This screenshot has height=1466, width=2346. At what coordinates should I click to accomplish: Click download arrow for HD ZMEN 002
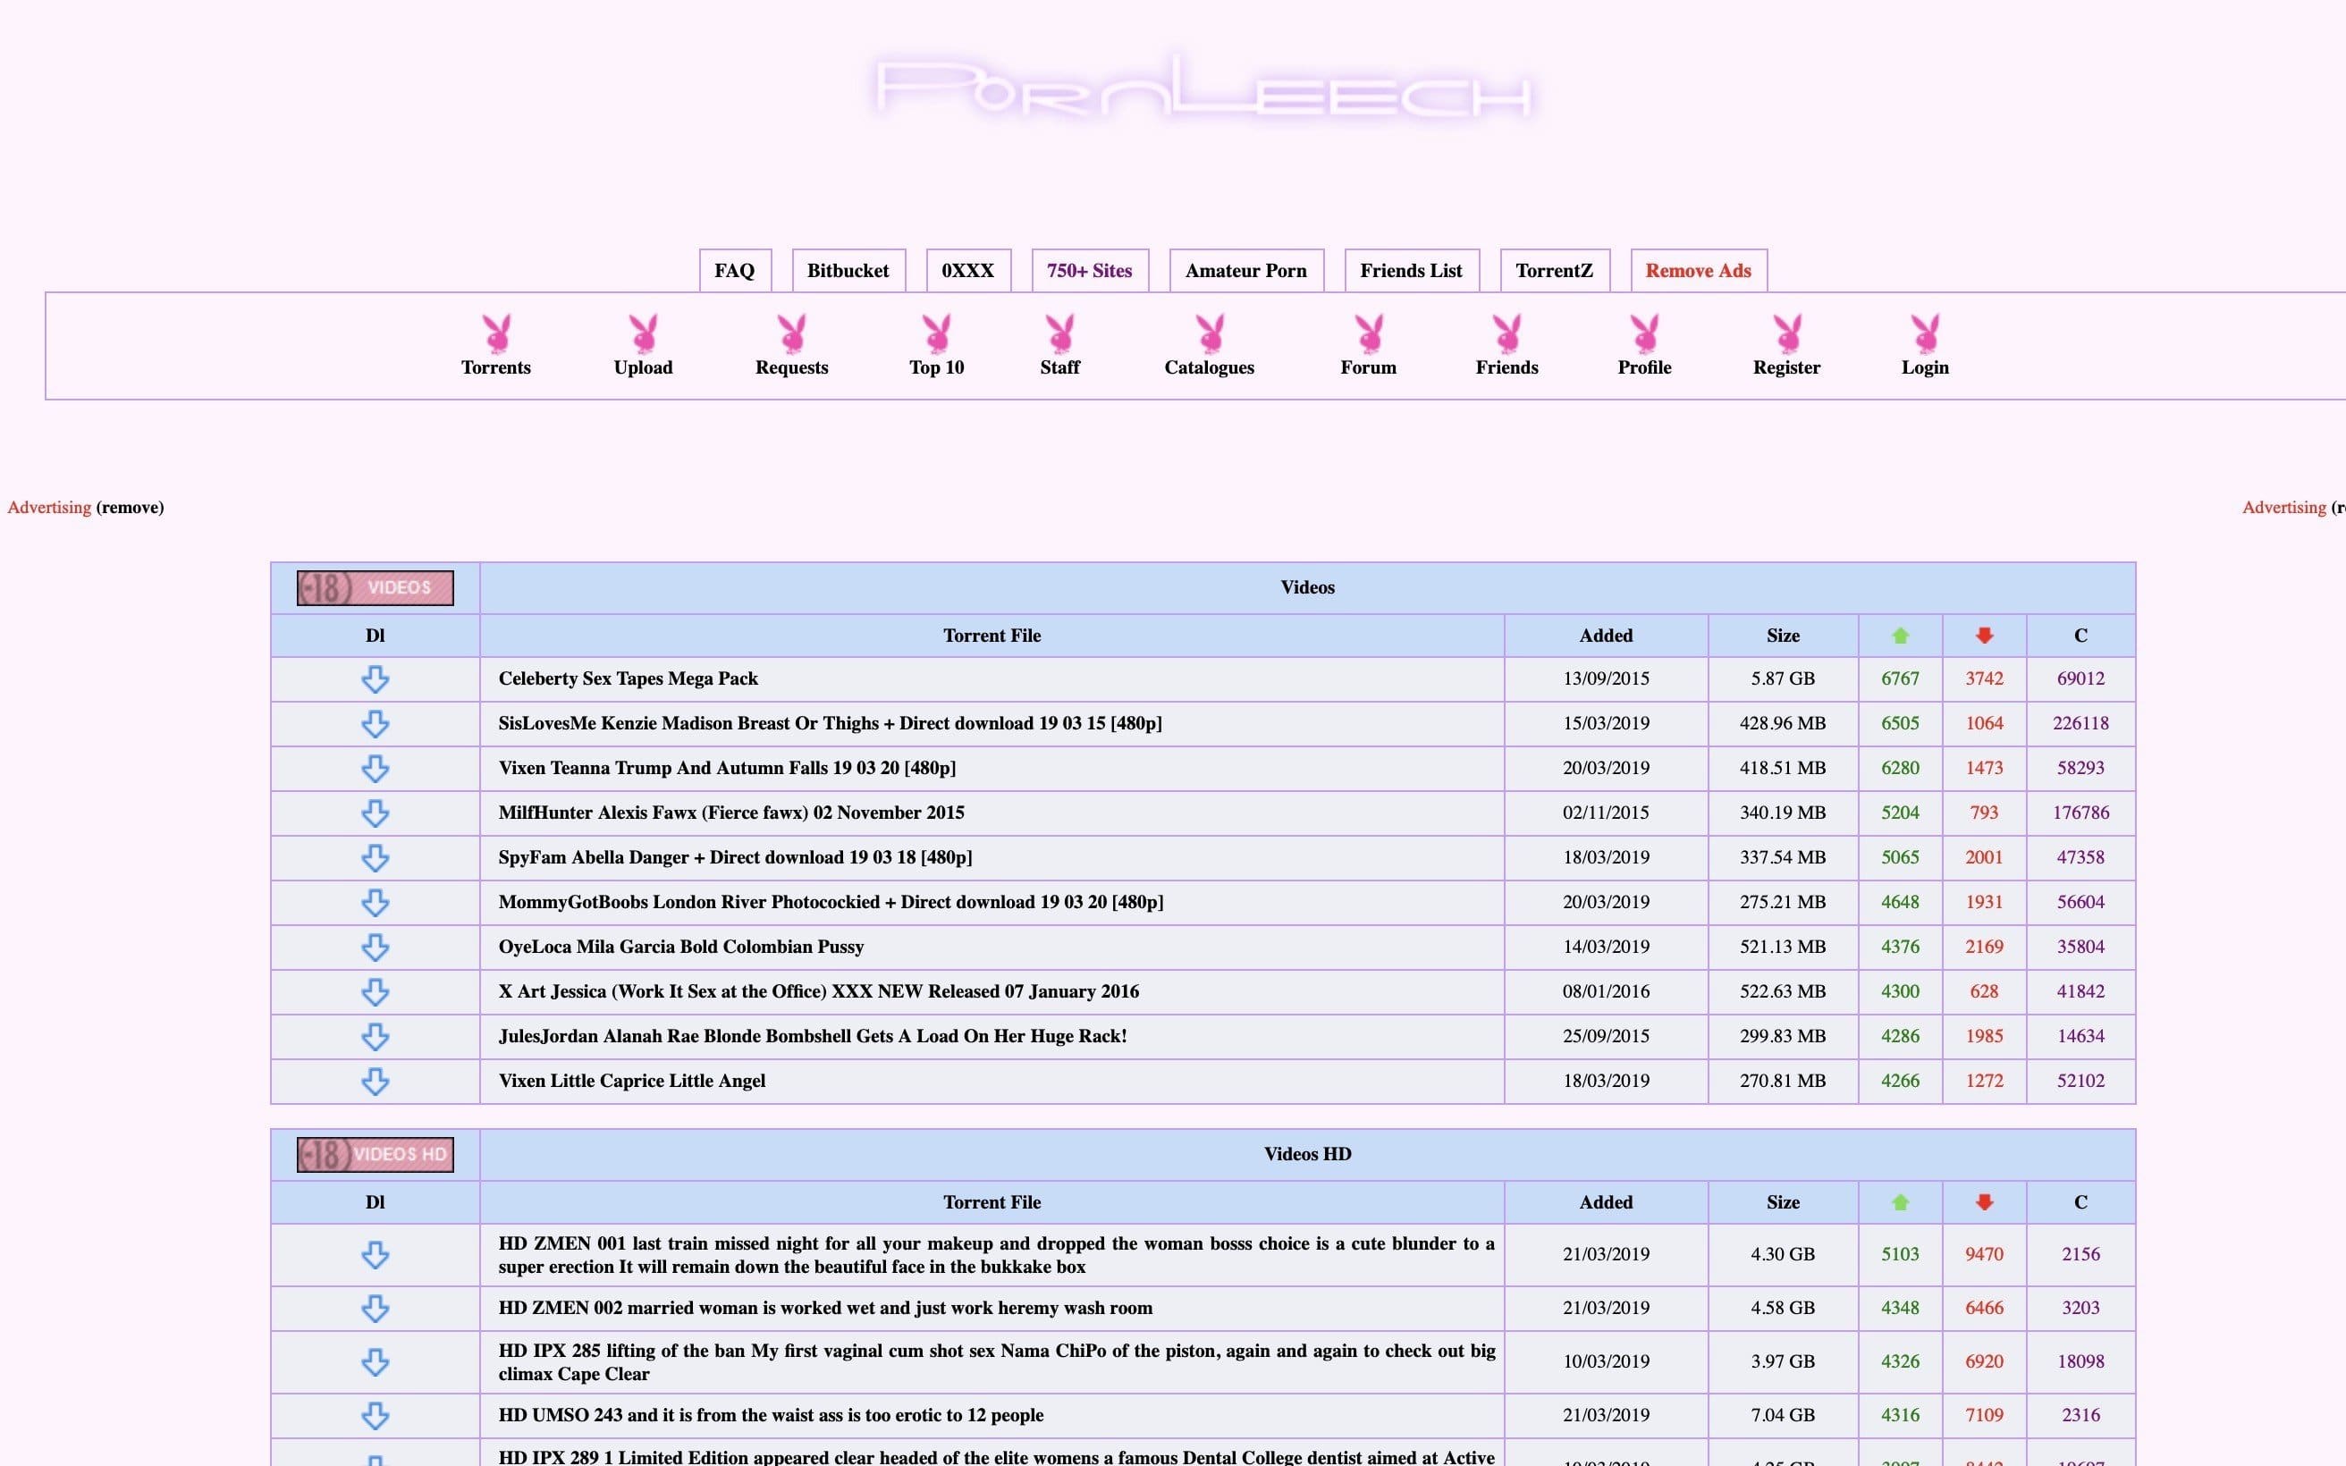[376, 1308]
